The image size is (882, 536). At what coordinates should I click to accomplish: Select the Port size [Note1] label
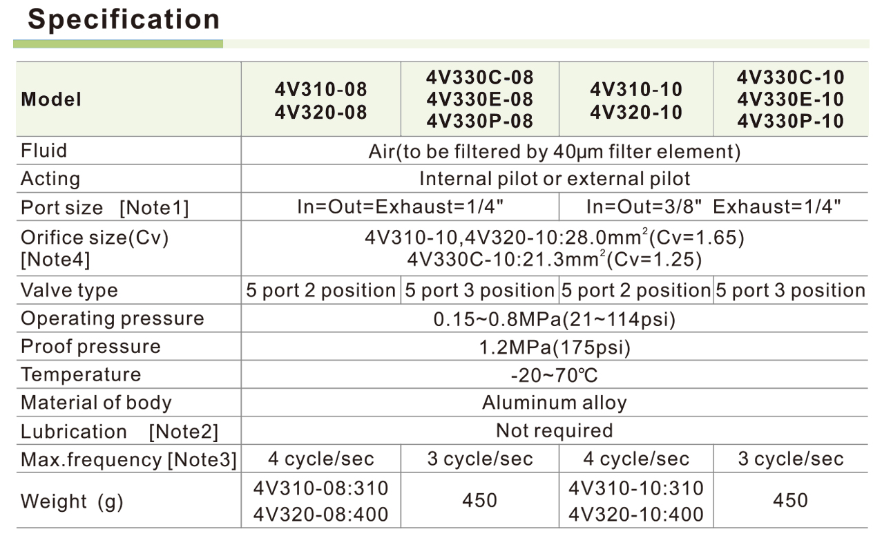click(104, 207)
